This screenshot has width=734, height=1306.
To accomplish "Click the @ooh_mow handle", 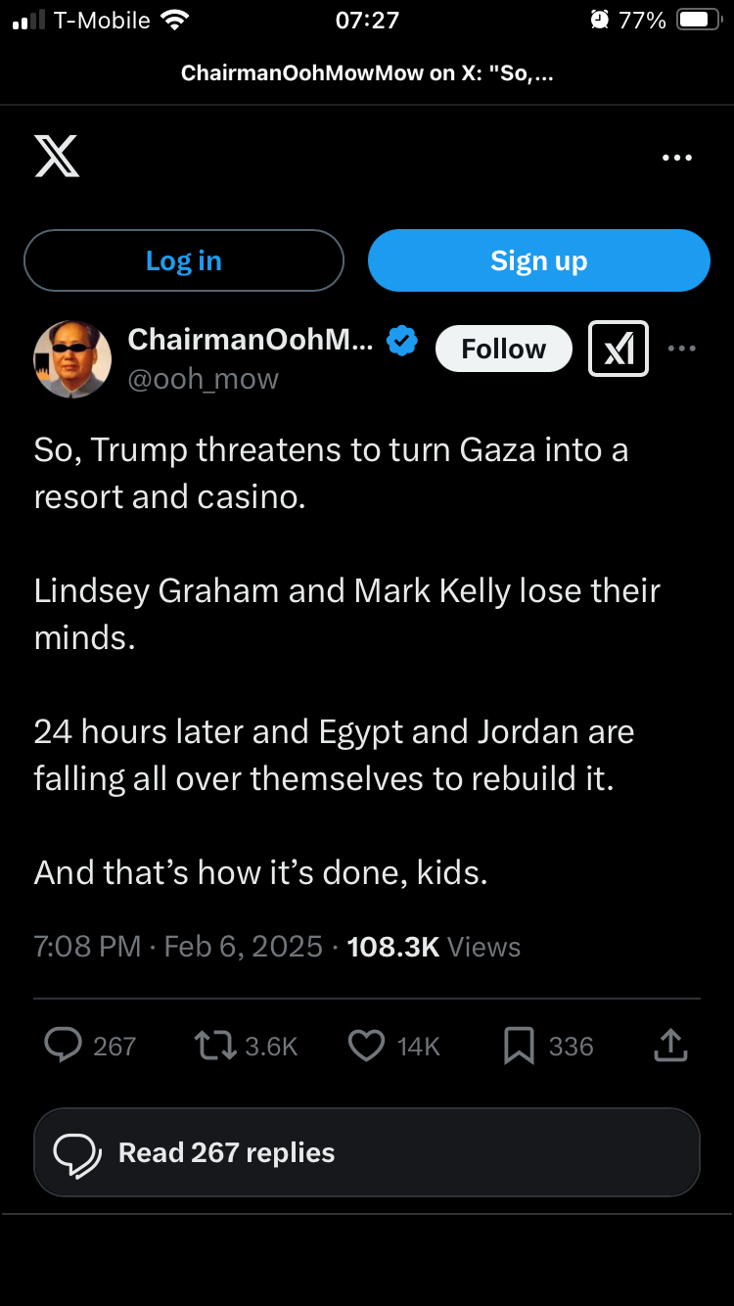I will tap(204, 379).
